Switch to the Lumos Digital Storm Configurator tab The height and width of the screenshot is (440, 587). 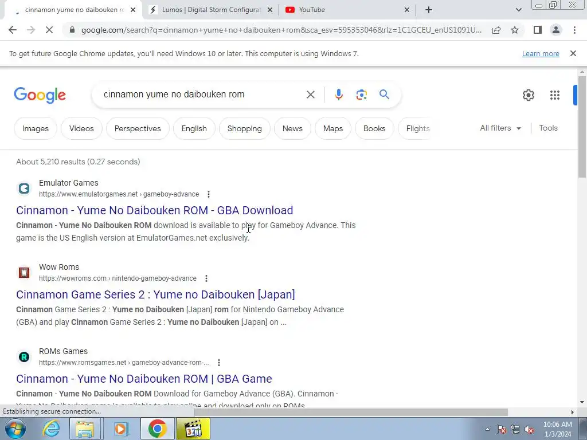click(x=211, y=10)
